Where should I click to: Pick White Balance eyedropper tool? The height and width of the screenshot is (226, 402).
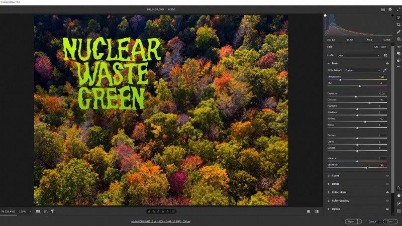click(x=385, y=70)
